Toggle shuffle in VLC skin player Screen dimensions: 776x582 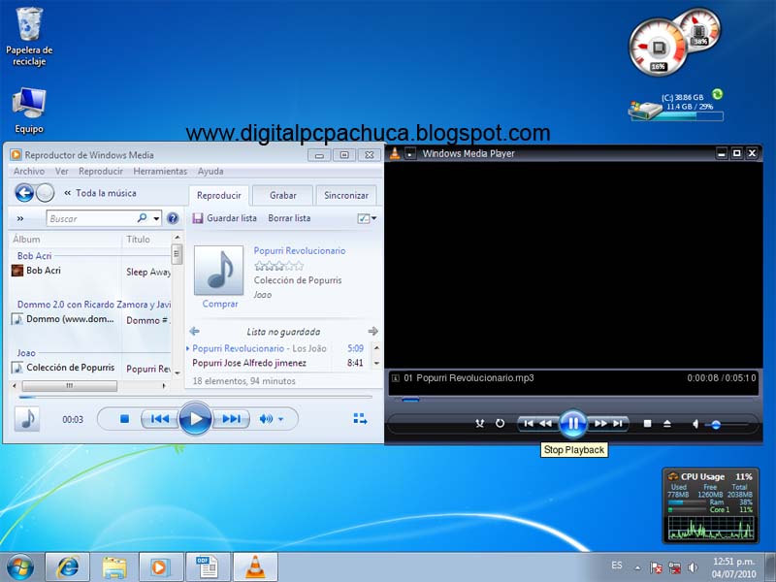coord(479,424)
